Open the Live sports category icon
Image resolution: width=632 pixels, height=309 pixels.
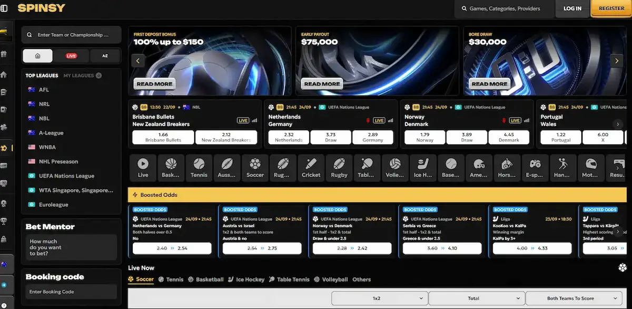[143, 168]
